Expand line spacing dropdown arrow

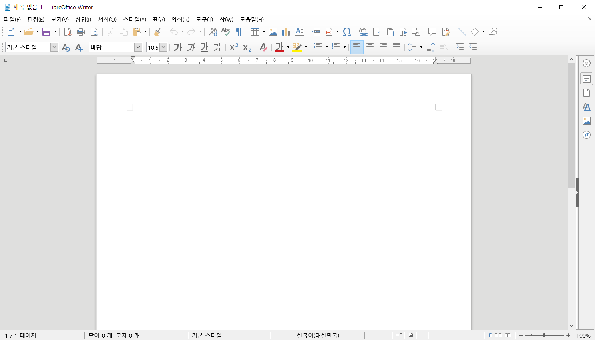tap(421, 47)
